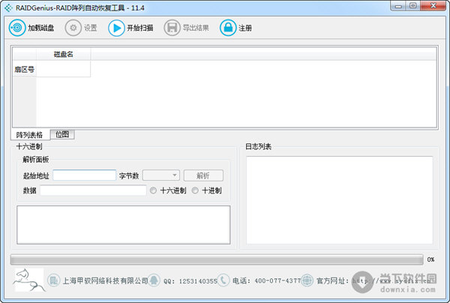
Task: Open the 注册 lock icon
Action: 228,28
